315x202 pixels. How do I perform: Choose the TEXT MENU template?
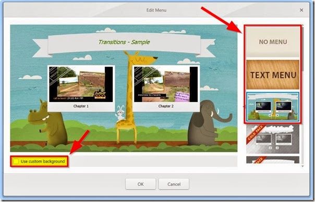click(273, 74)
